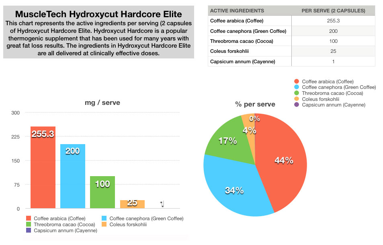Select the orange Coleus forskohlii bar
Viewport: 383px width, 245px height.
point(132,204)
